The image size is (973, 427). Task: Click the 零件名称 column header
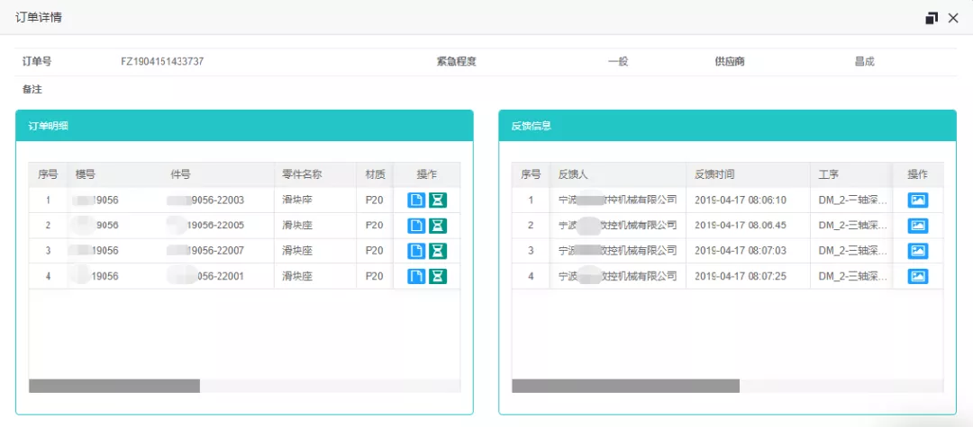pyautogui.click(x=302, y=174)
